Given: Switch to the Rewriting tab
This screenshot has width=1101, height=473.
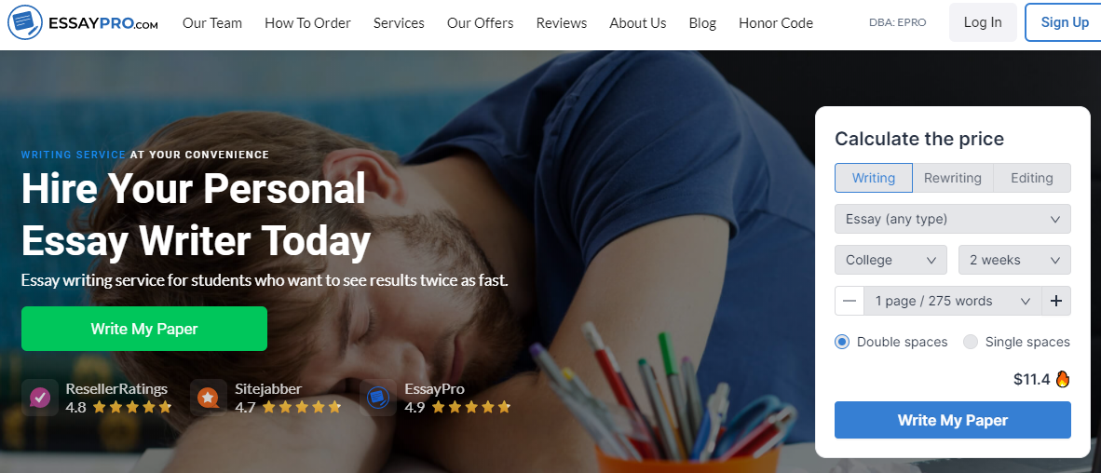Looking at the screenshot, I should point(952,178).
